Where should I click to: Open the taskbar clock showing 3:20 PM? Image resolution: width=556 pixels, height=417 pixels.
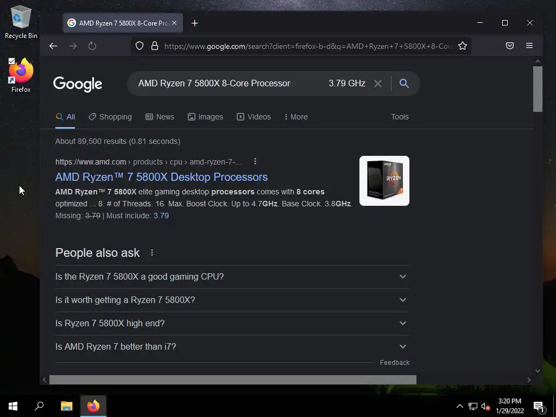[509, 406]
